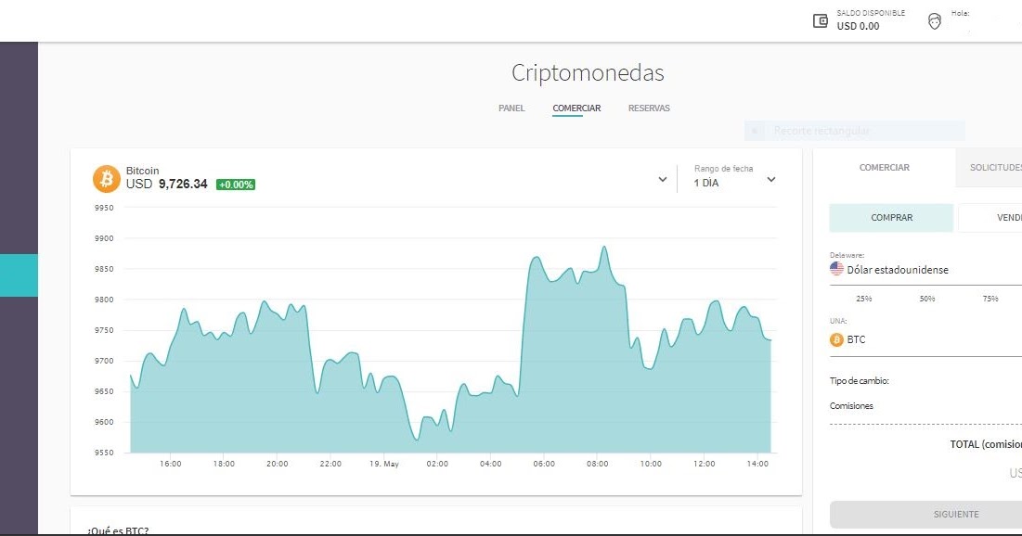The image size is (1022, 536).
Task: Click the US flag beside Dólar estadounidense
Action: point(835,269)
